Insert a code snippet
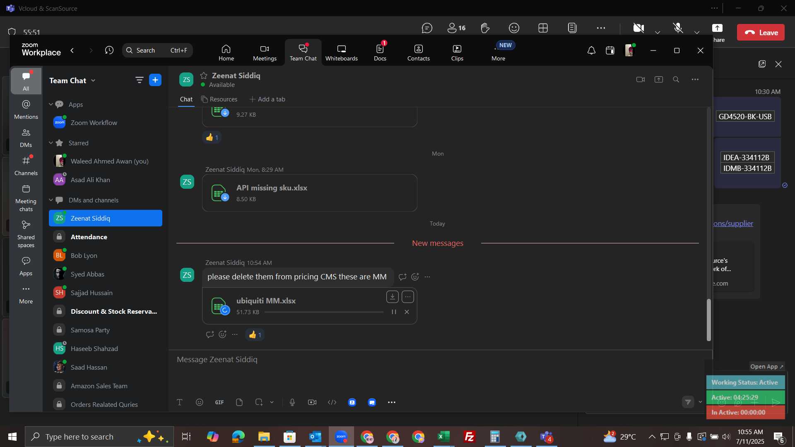This screenshot has height=447, width=795. tap(332, 402)
